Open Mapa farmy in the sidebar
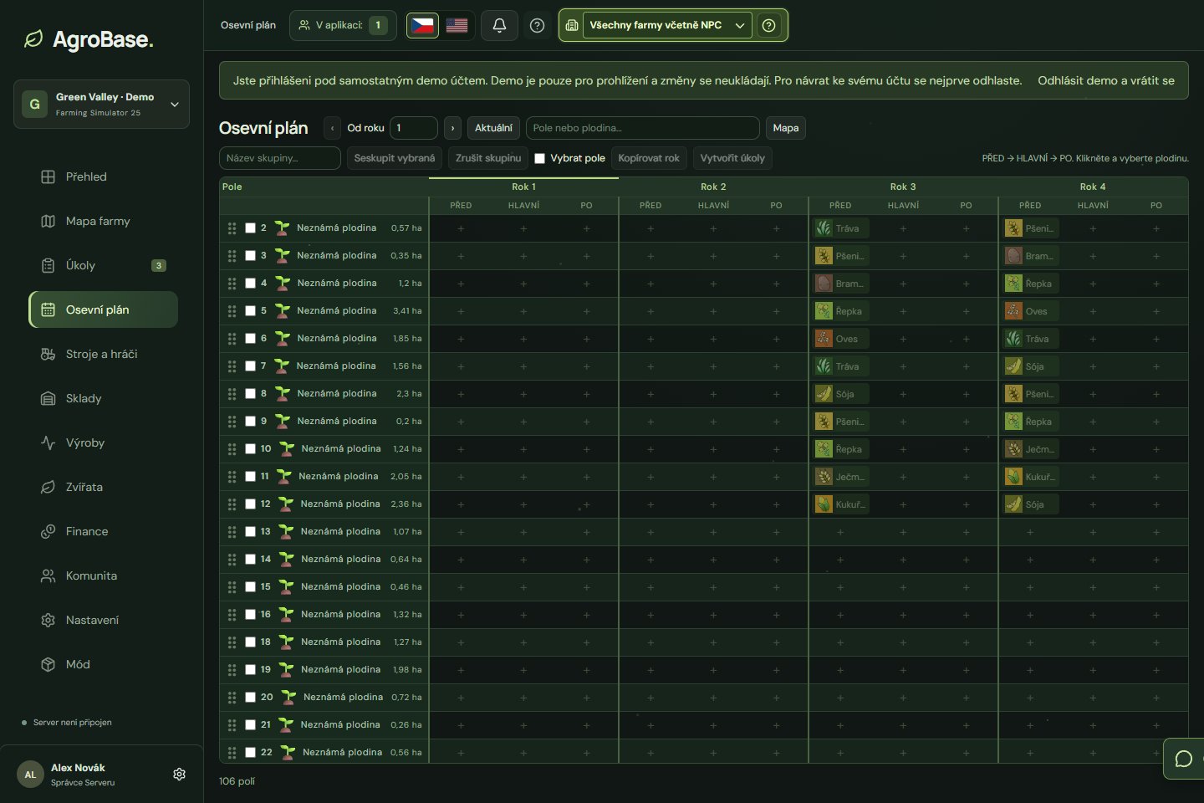The width and height of the screenshot is (1204, 803). point(104,221)
